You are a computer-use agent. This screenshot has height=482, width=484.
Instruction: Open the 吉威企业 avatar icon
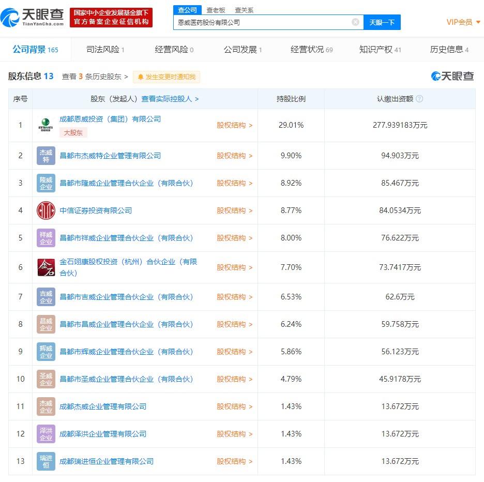click(x=46, y=297)
